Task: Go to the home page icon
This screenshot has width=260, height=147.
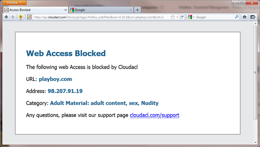Action: (244, 17)
